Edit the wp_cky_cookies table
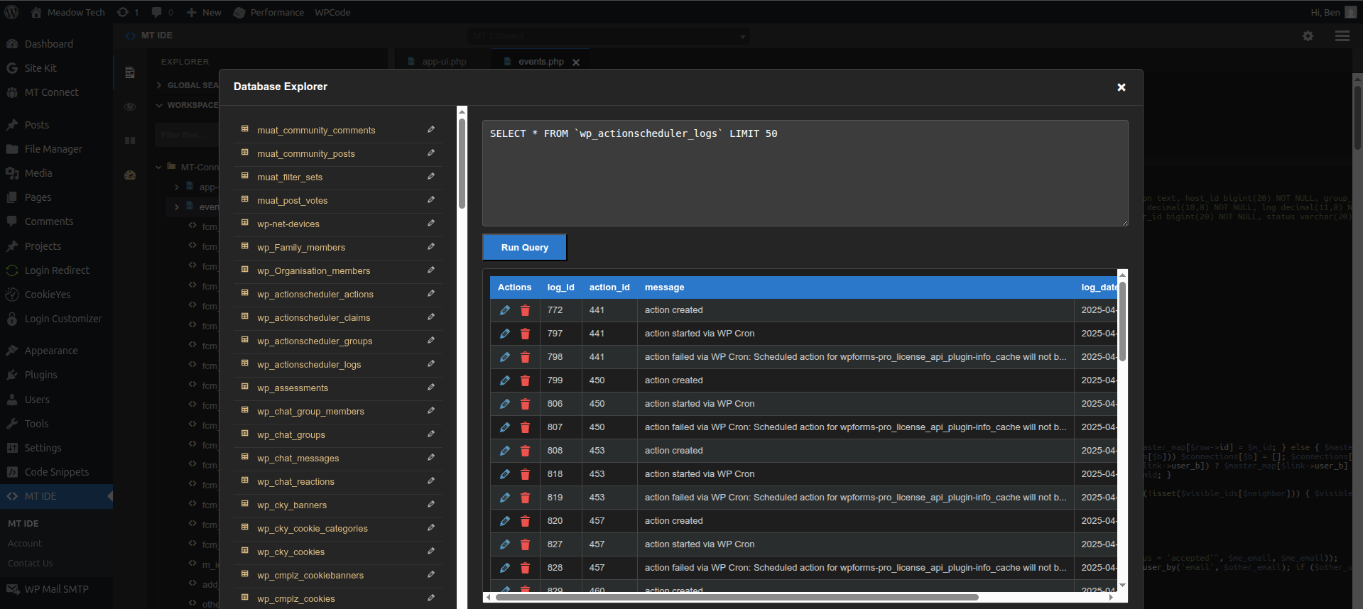This screenshot has height=609, width=1363. click(x=431, y=551)
